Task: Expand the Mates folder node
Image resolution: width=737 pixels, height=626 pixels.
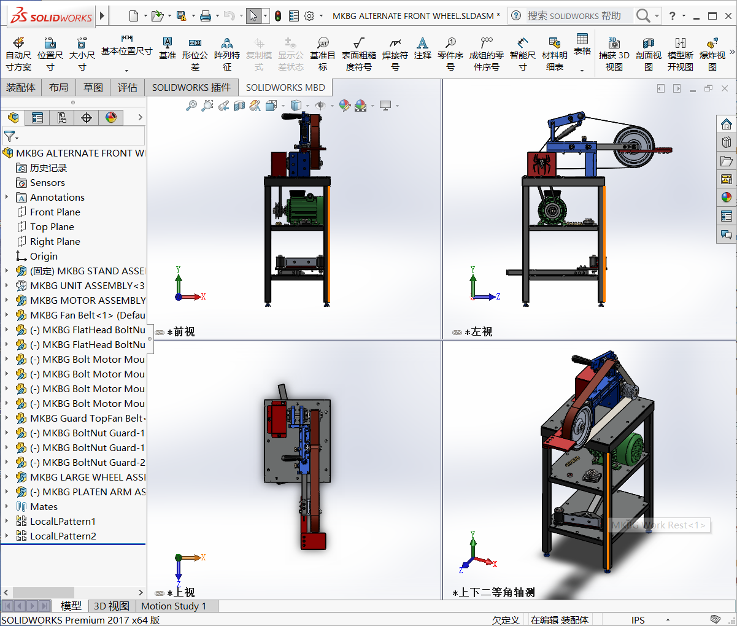Action: click(7, 506)
